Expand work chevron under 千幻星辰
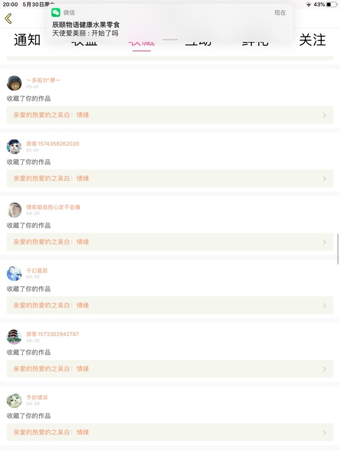This screenshot has height=453, width=340. (x=325, y=305)
